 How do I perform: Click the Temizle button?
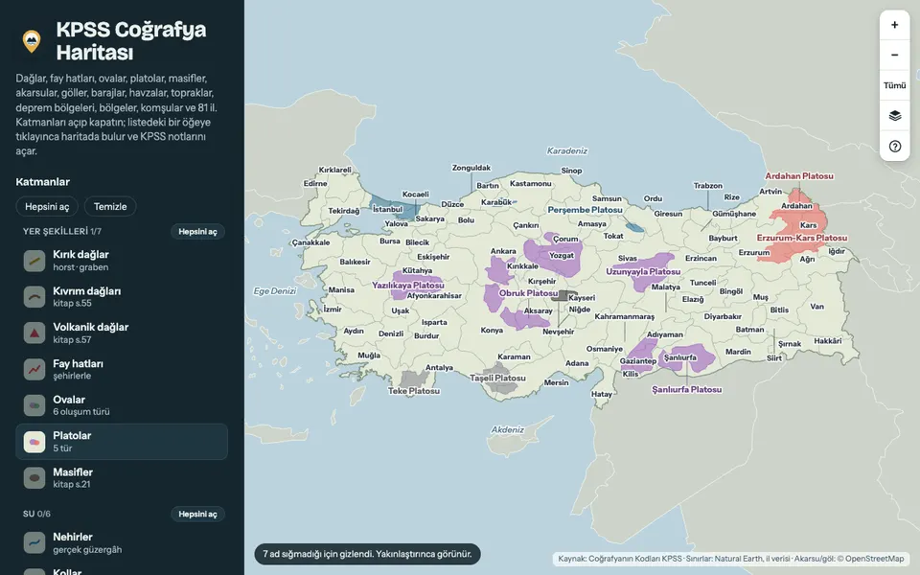point(110,207)
